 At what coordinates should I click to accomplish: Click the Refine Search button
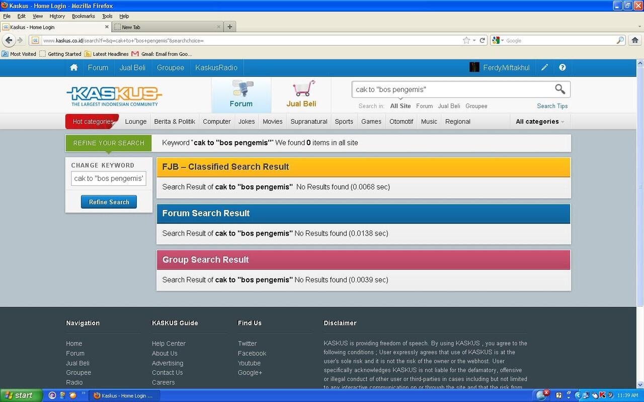109,202
